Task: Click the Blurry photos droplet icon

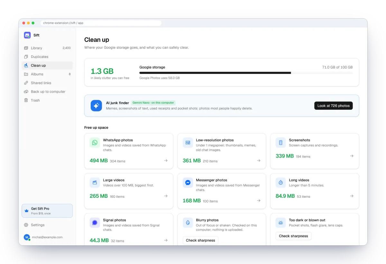Action: tap(188, 223)
